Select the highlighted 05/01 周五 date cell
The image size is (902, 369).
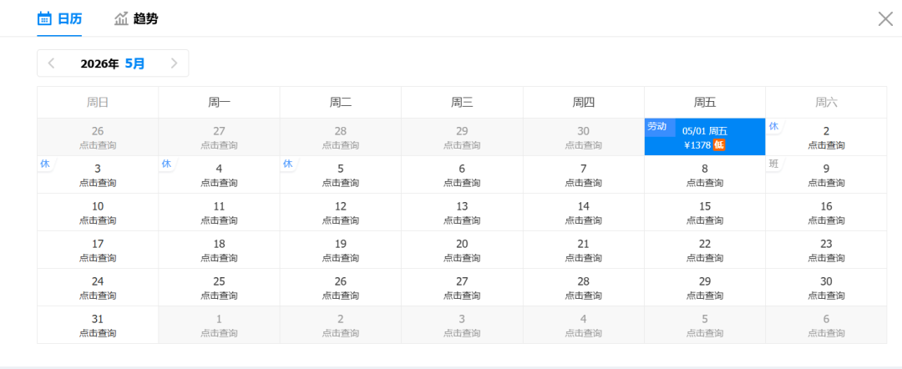704,137
